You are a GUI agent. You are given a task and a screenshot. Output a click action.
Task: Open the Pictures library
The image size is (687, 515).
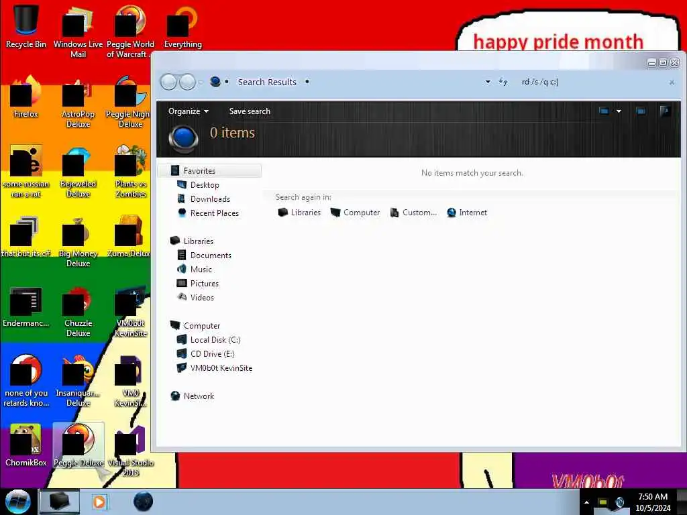204,284
